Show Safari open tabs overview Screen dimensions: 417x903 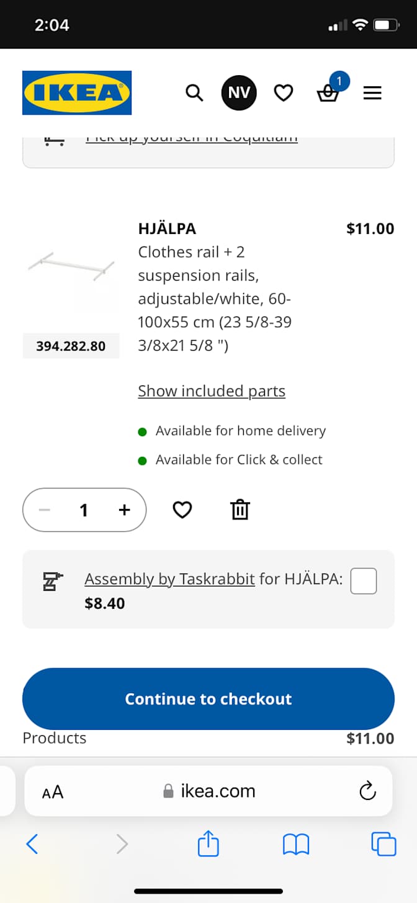point(383,844)
